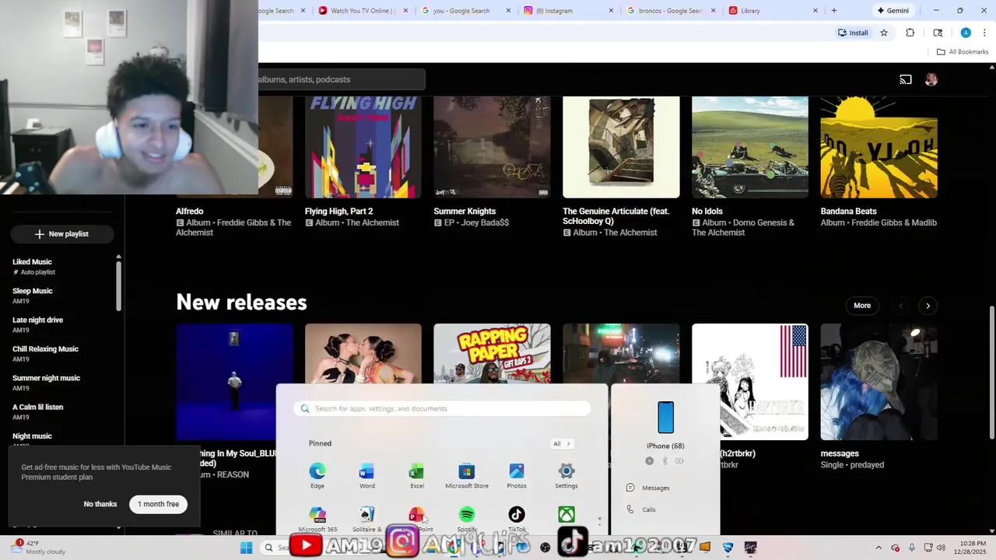Open the Chrome extensions puzzle icon
The height and width of the screenshot is (560, 996).
[910, 33]
